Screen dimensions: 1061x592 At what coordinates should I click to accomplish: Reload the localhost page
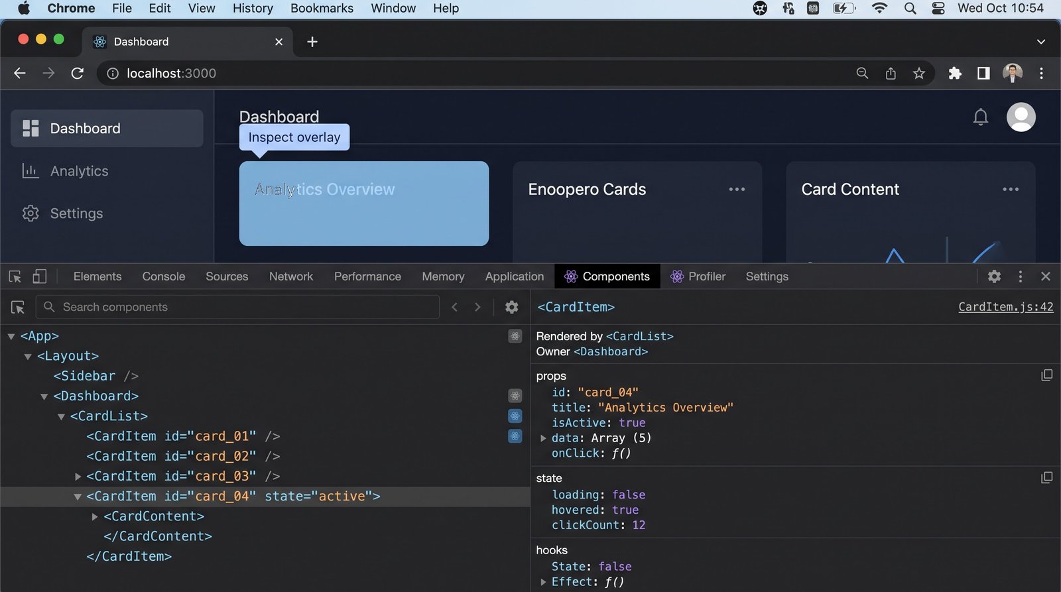coord(78,74)
